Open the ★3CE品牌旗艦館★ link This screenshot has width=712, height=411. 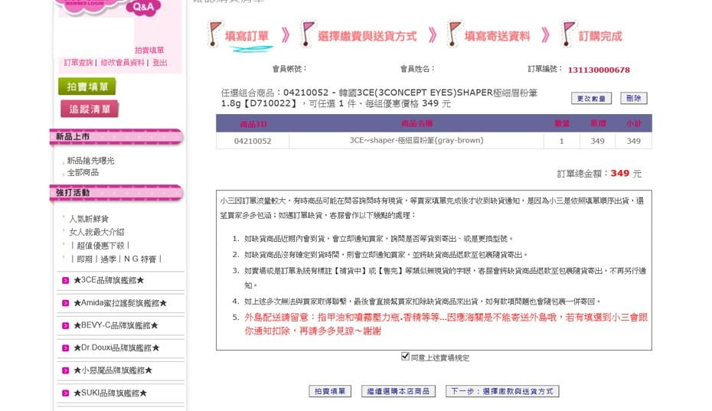point(109,280)
